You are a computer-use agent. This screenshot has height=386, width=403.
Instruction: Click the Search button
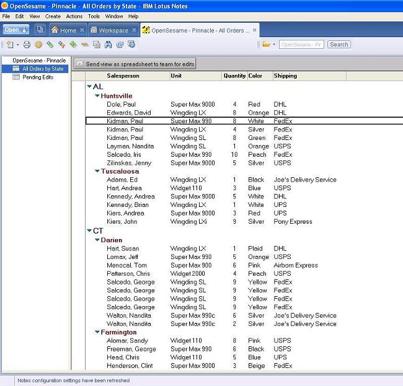tap(339, 45)
